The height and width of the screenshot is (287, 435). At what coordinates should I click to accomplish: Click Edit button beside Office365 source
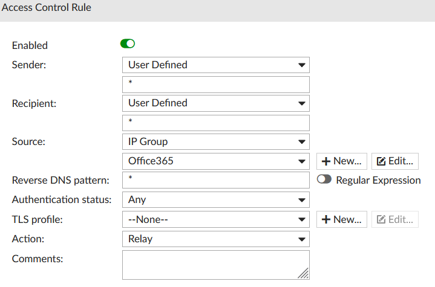point(394,161)
